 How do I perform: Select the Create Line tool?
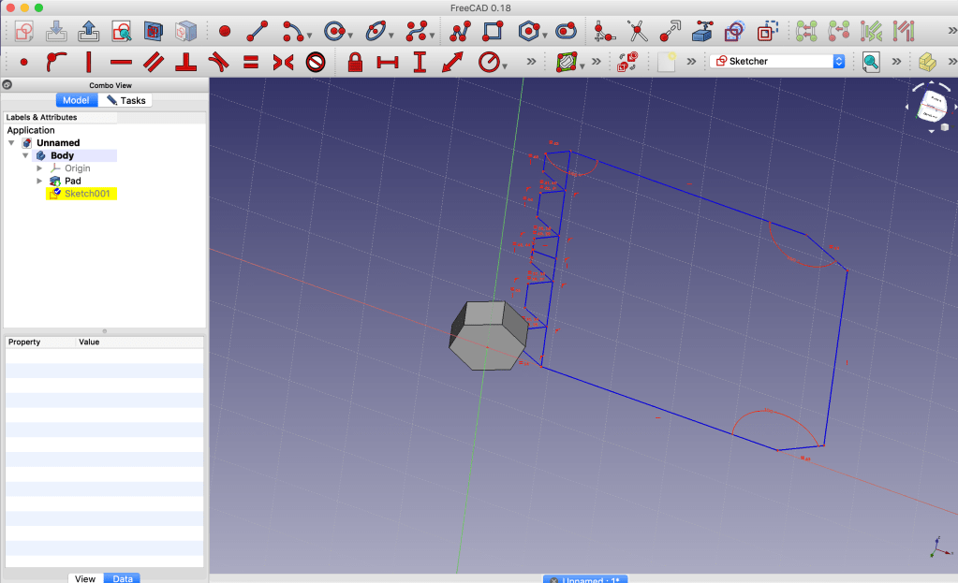click(257, 31)
